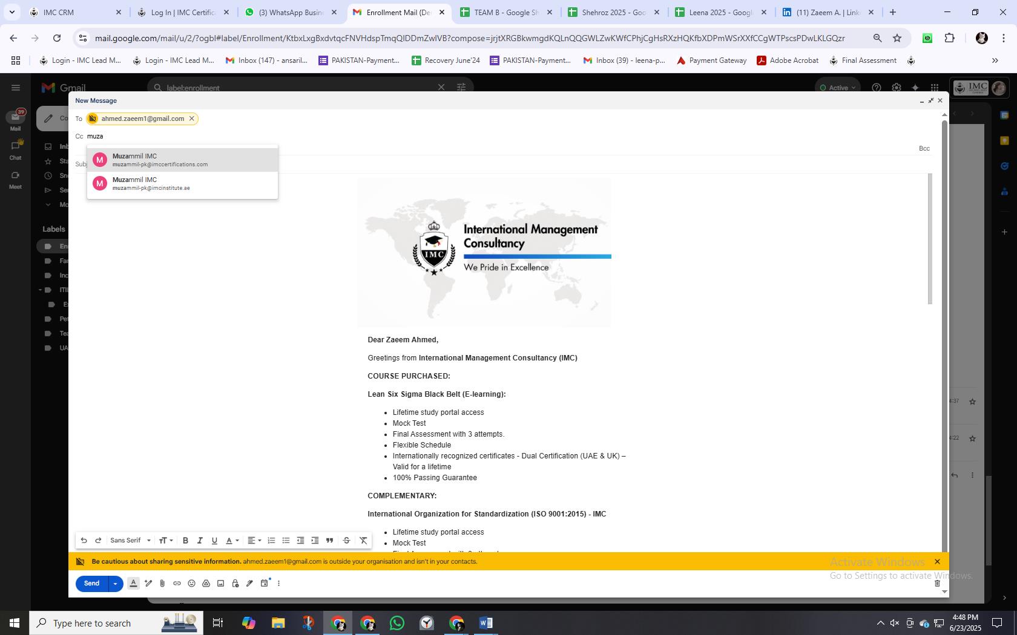Switch to IMC CRM browser tab
The width and height of the screenshot is (1017, 635).
click(x=75, y=12)
